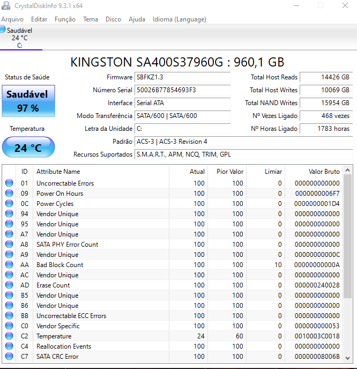
Task: Click Total Host Writes value 10069 GB
Action: [326, 90]
